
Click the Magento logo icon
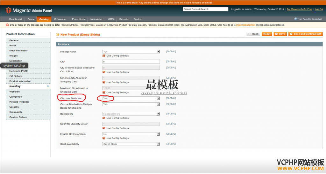[9, 10]
